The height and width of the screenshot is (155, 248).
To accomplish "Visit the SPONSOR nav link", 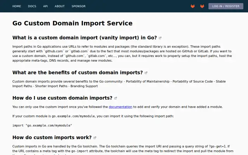I will click(x=78, y=6).
